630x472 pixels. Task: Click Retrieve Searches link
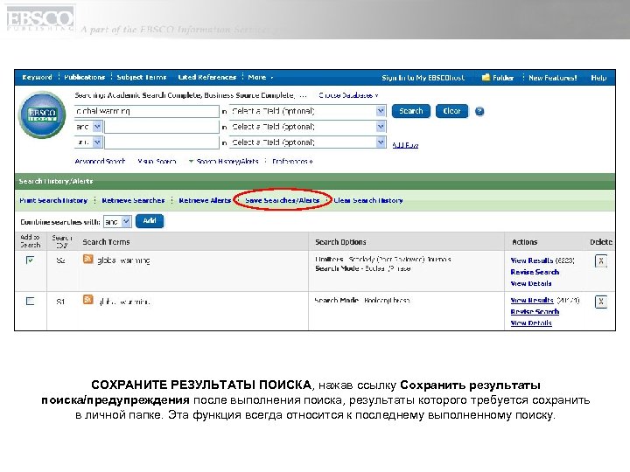[133, 200]
